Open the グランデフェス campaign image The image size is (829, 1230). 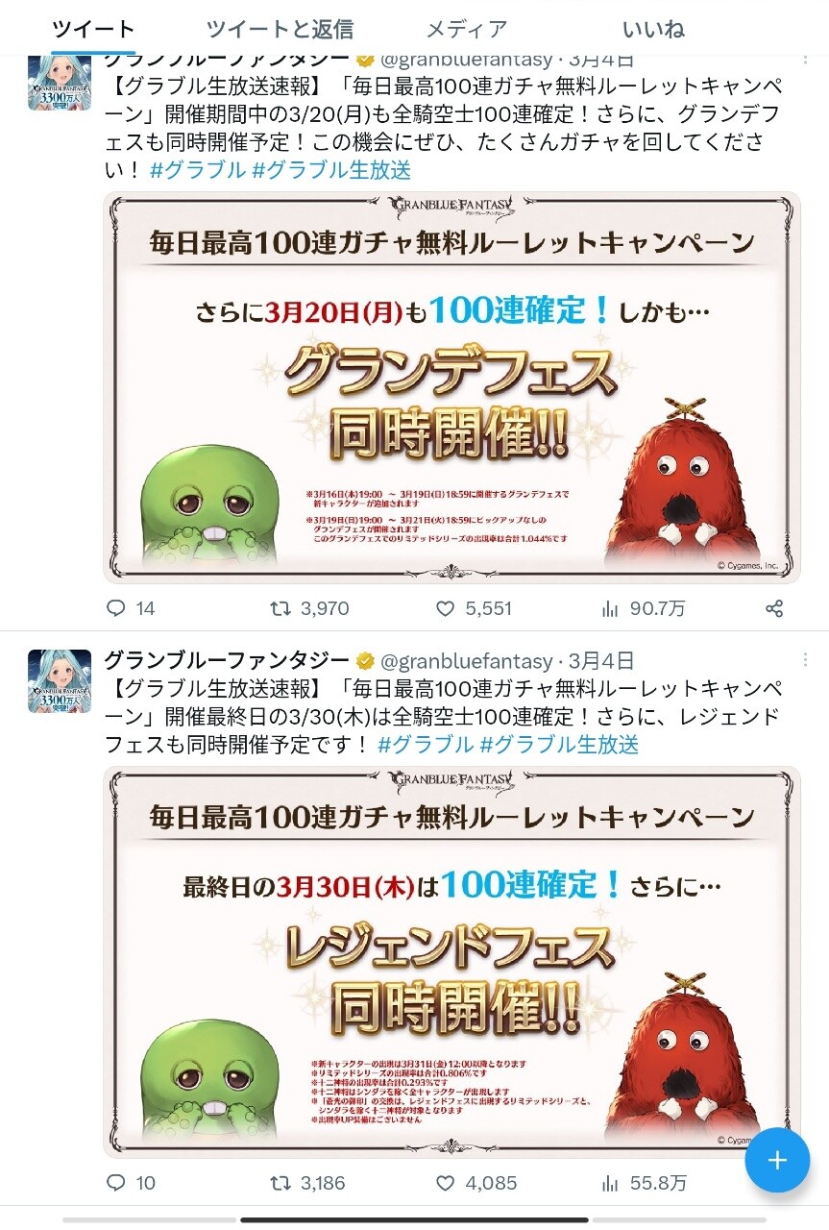click(x=451, y=387)
